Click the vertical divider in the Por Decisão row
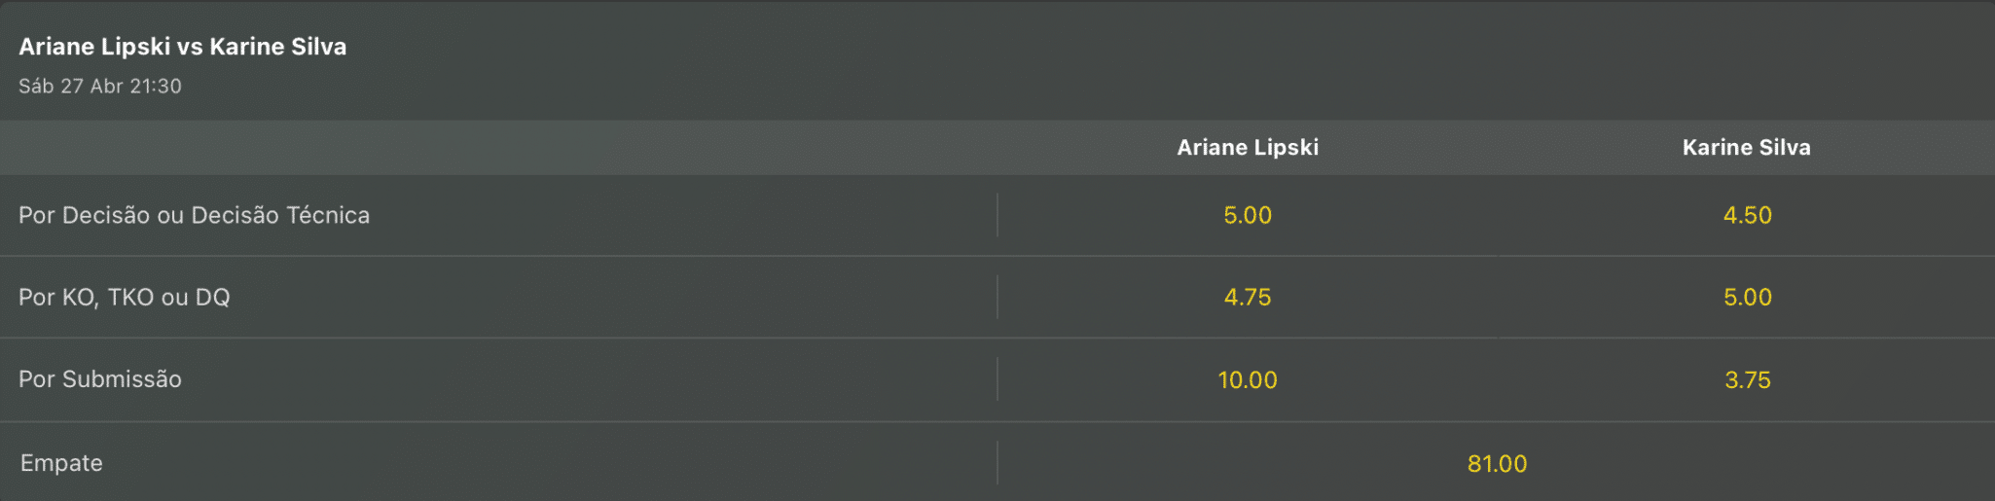1995x501 pixels. click(x=997, y=215)
